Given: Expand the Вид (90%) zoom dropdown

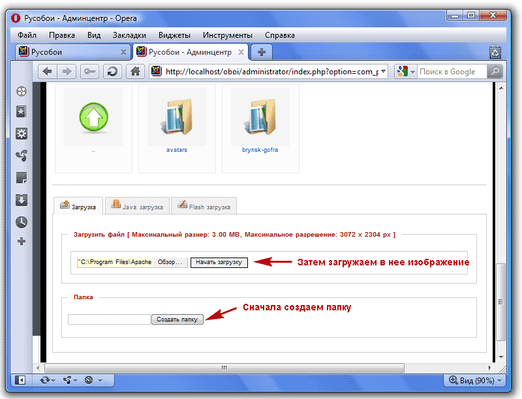Looking at the screenshot, I should pos(475,380).
